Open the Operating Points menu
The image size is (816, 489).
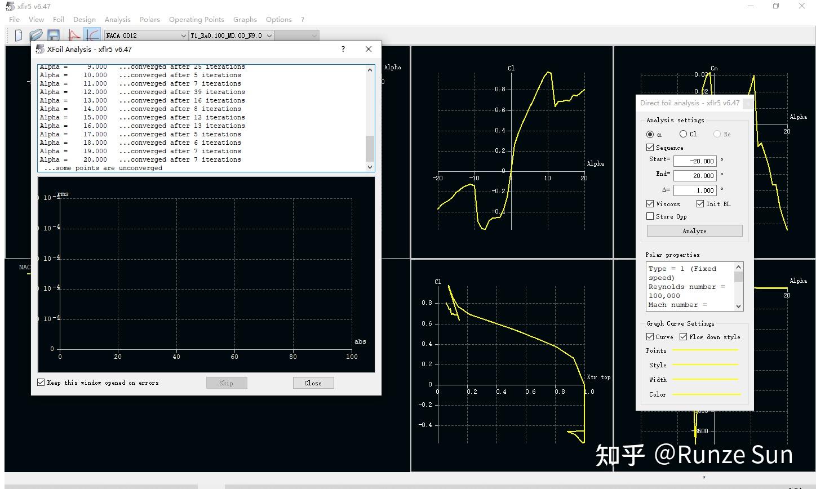(x=196, y=19)
